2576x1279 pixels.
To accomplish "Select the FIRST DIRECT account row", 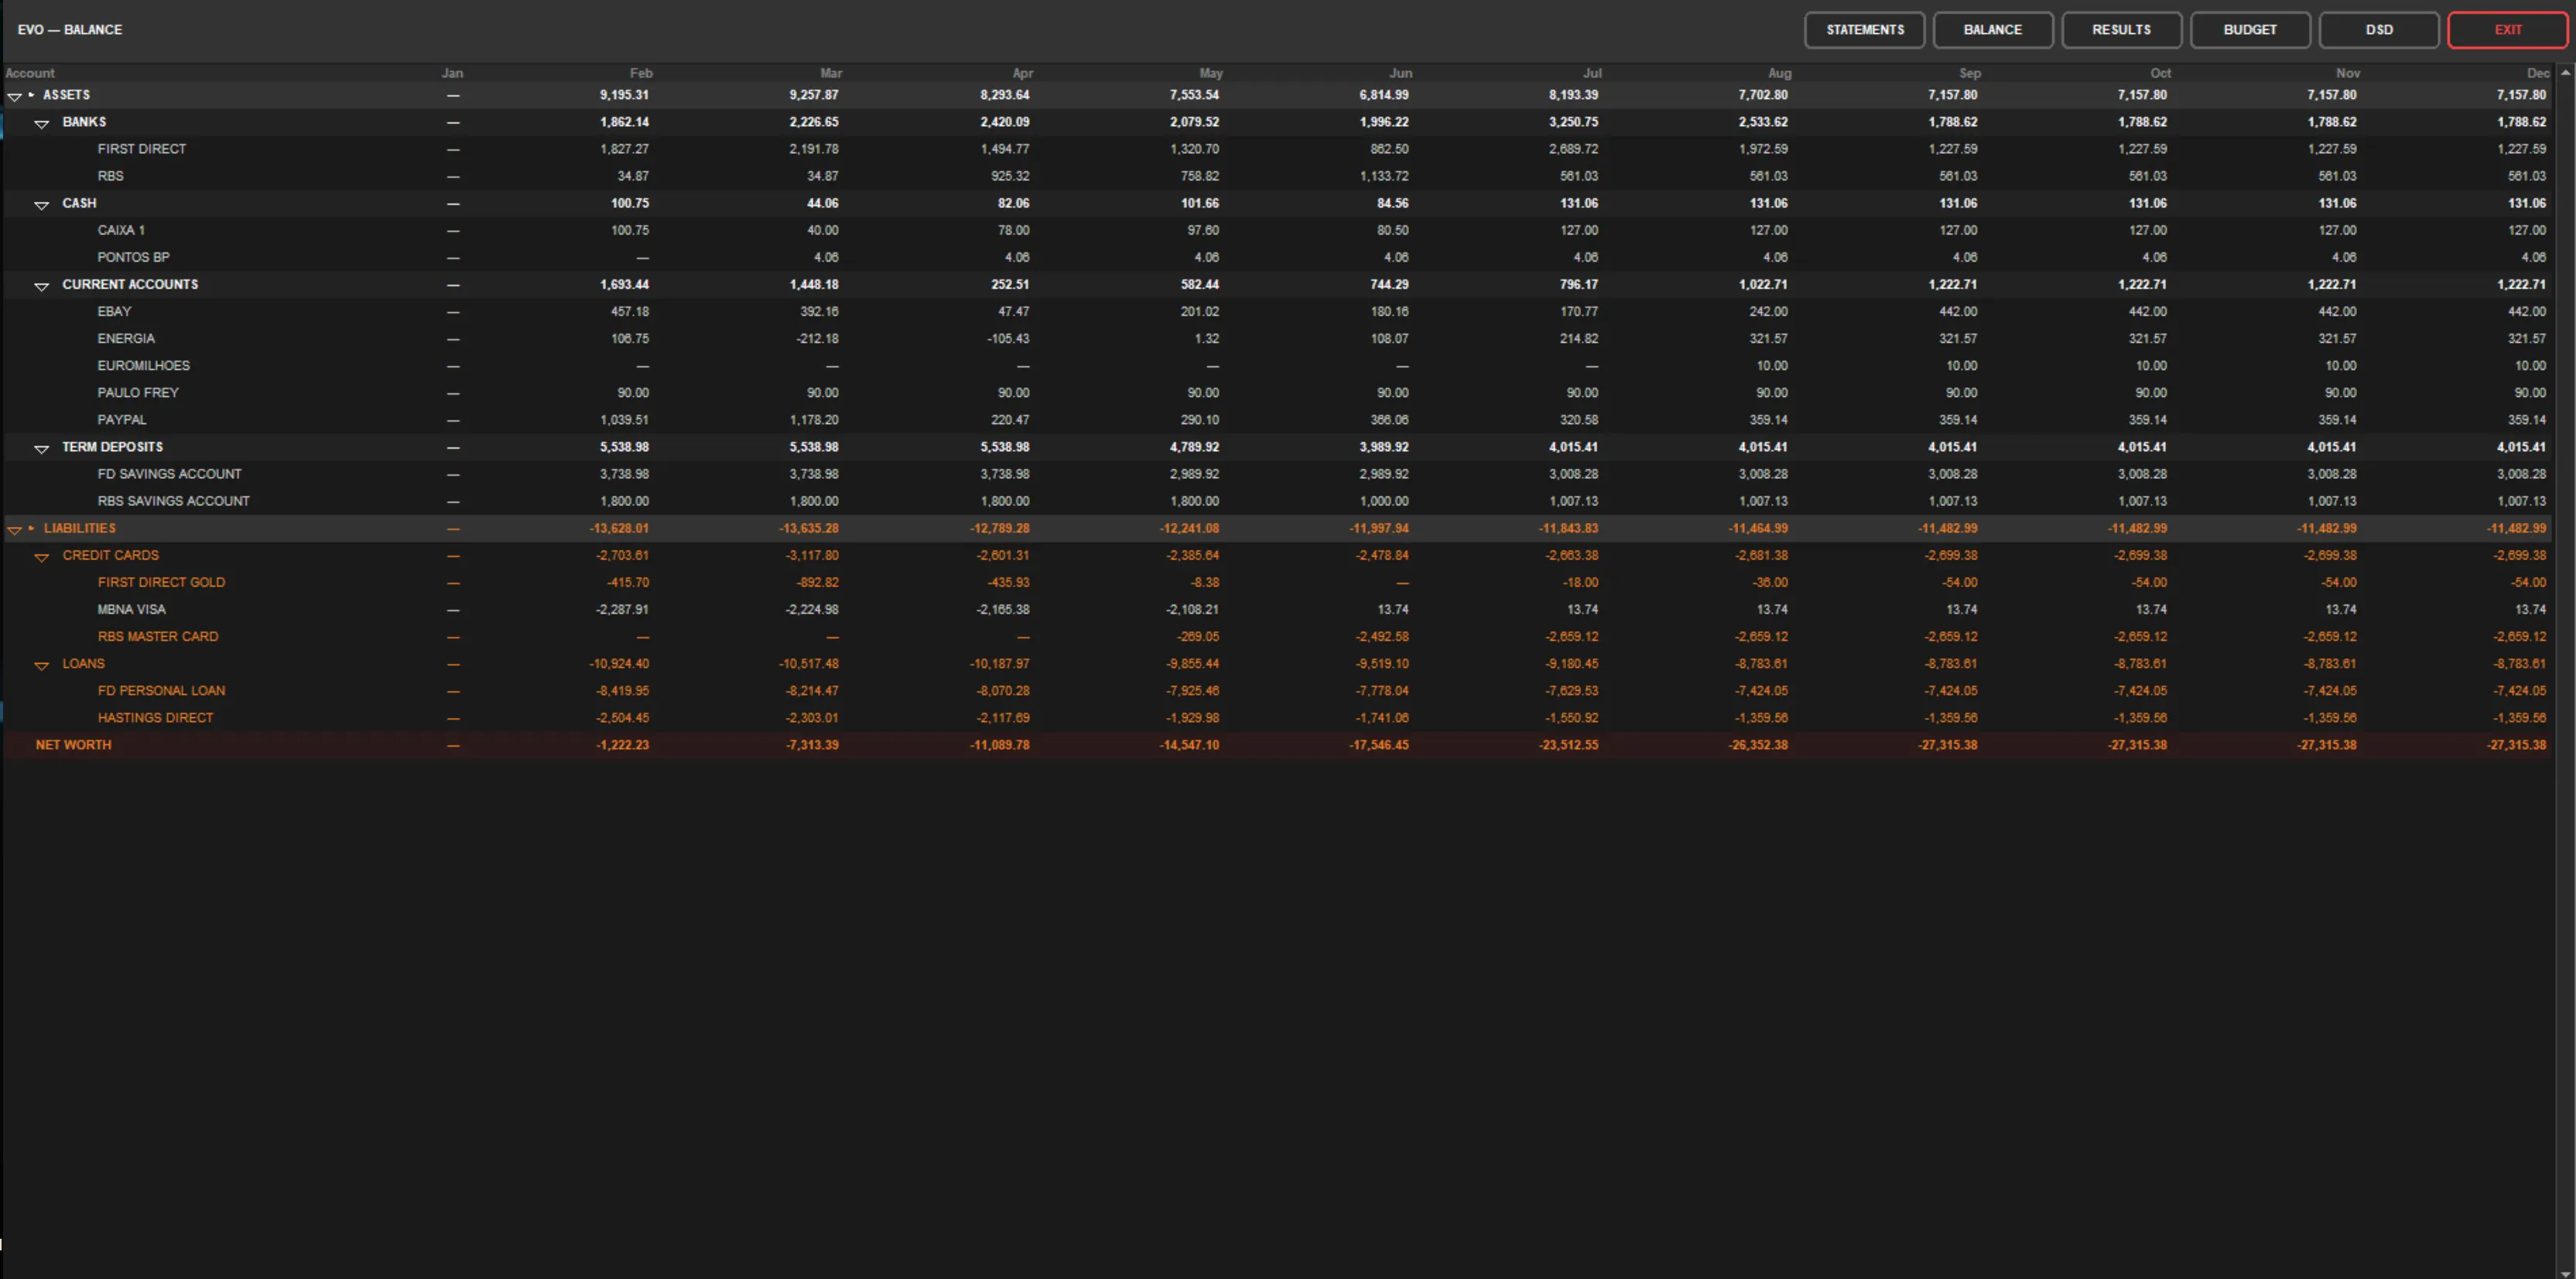I will 1278,149.
